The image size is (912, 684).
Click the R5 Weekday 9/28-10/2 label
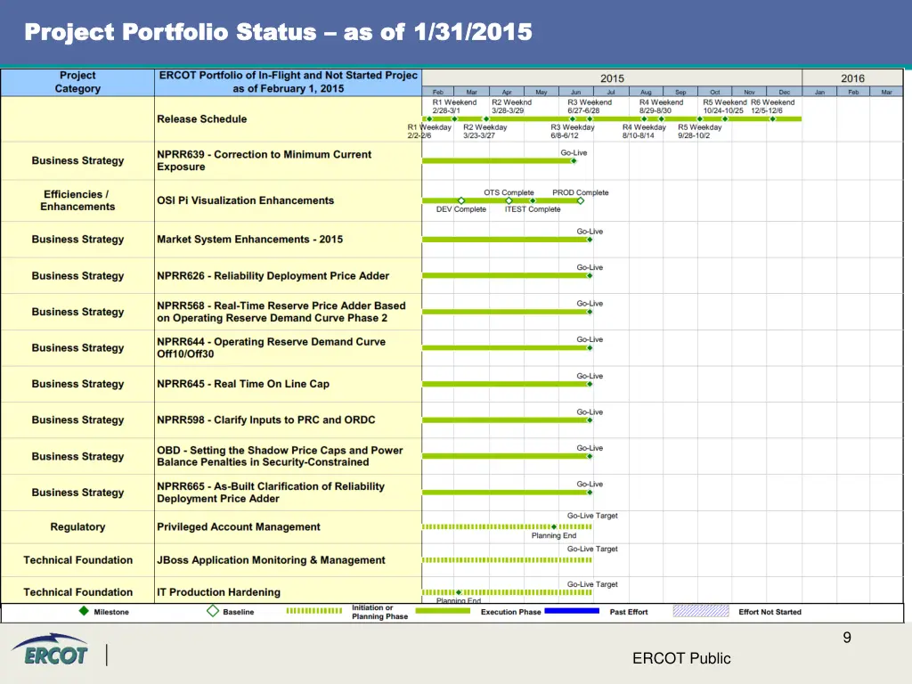point(699,132)
